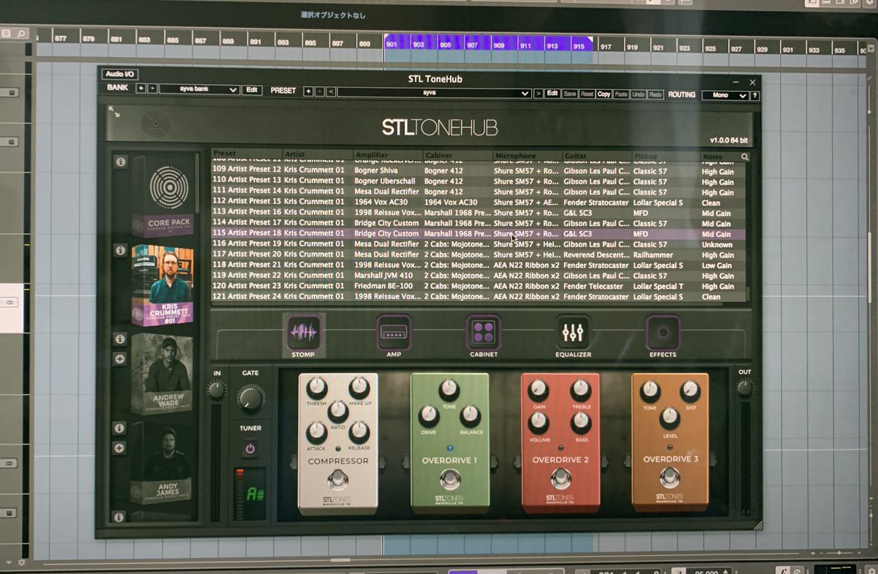
Task: Click the Overdrive 2 GAIN knob
Action: pos(539,390)
